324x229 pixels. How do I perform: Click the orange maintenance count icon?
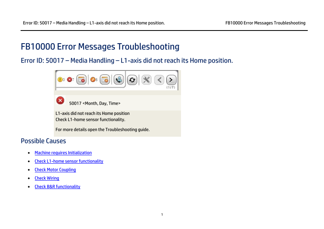[93, 80]
